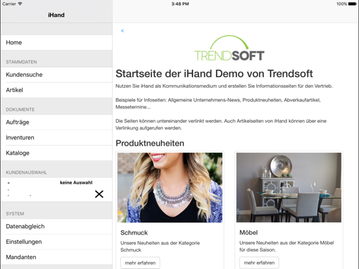Tap the iHand title in the sidebar header
359x269 pixels.
point(56,15)
